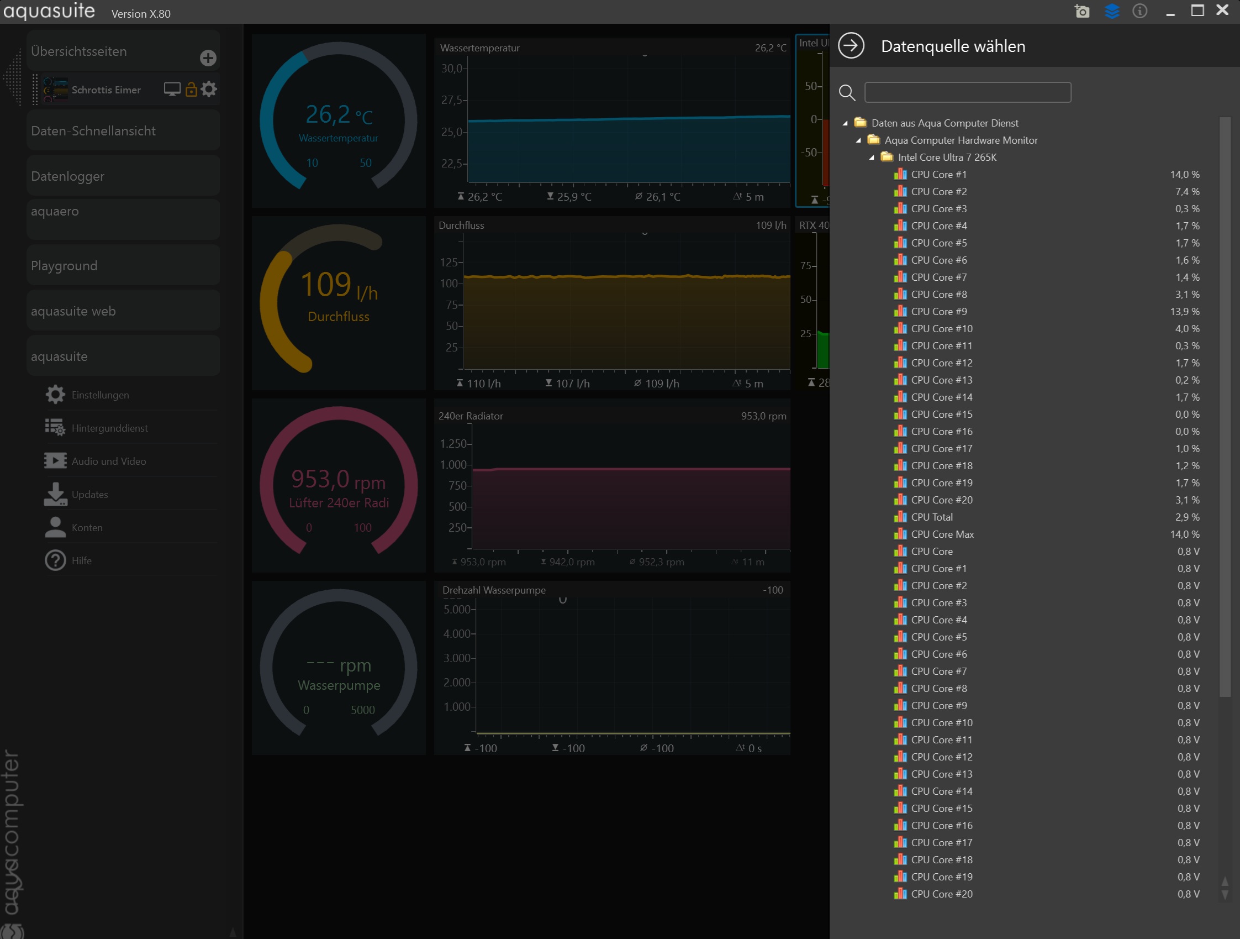Screen dimensions: 1240x939
Task: Toggle the lock icon on Schrottis Eimer
Action: tap(191, 89)
